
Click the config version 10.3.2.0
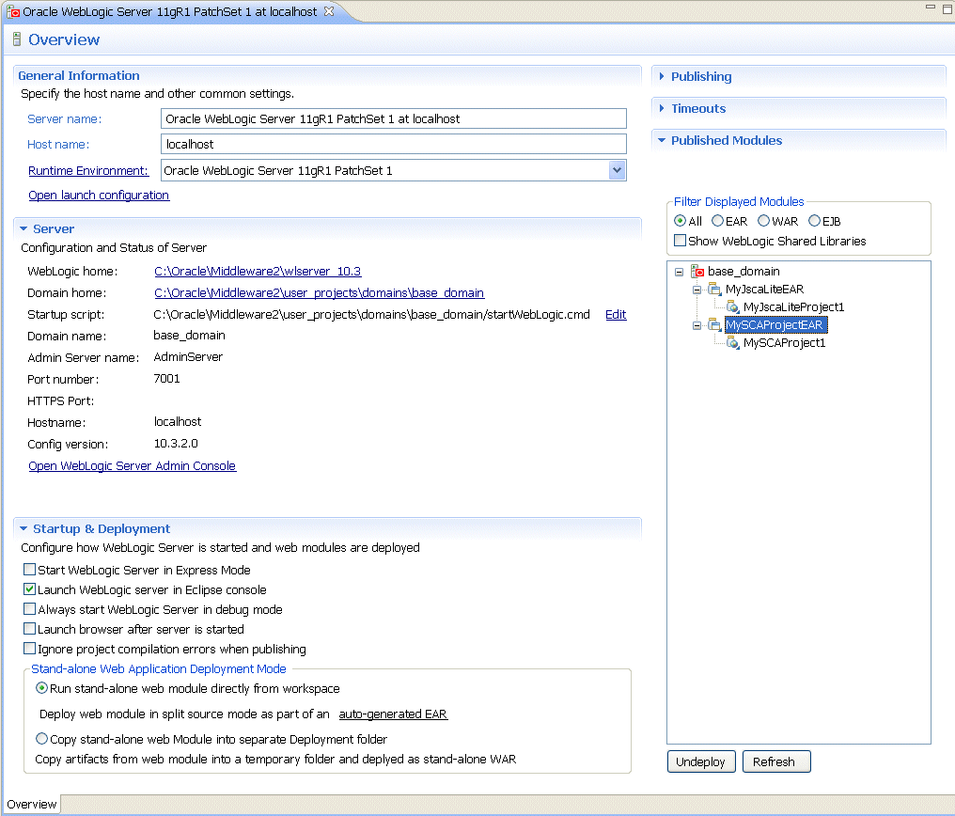click(176, 444)
